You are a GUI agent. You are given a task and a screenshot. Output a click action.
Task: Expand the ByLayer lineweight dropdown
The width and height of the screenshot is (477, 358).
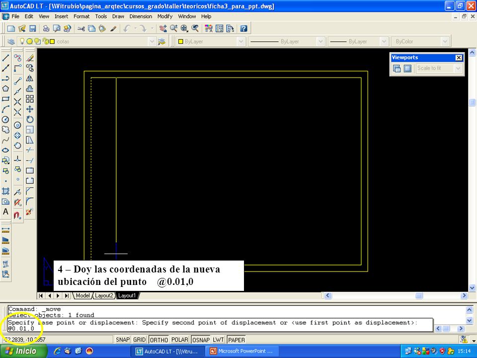pos(384,41)
